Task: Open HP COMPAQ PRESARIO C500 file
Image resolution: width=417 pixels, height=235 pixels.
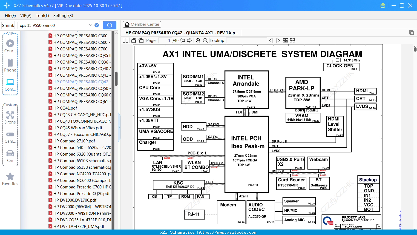Action: [79, 42]
